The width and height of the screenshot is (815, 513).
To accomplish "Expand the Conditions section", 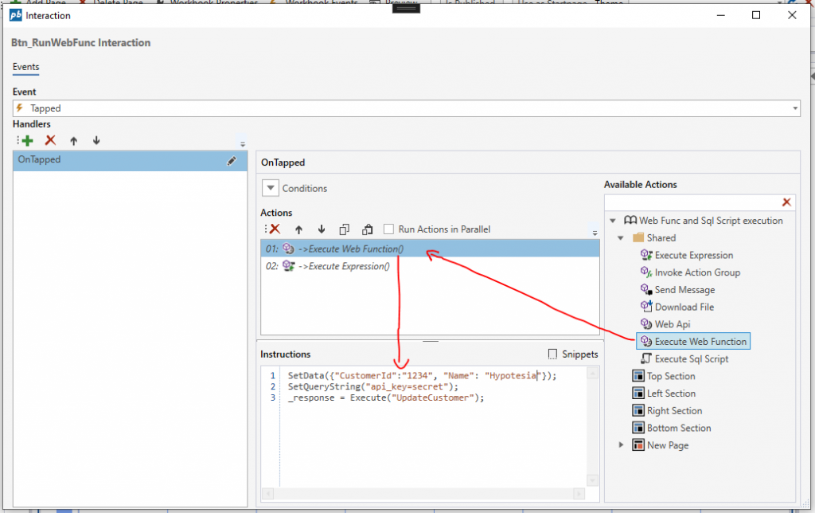I will (x=271, y=189).
